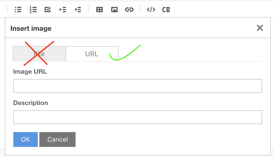This screenshot has width=274, height=157.
Task: Insert a numbered list
Action: point(33,10)
